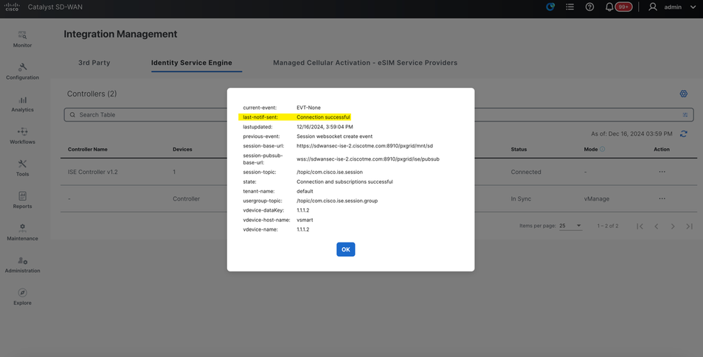The image size is (703, 357).
Task: Click the admin user profile icon
Action: 653,7
